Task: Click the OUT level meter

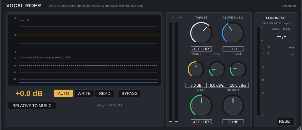Action: click(177, 72)
